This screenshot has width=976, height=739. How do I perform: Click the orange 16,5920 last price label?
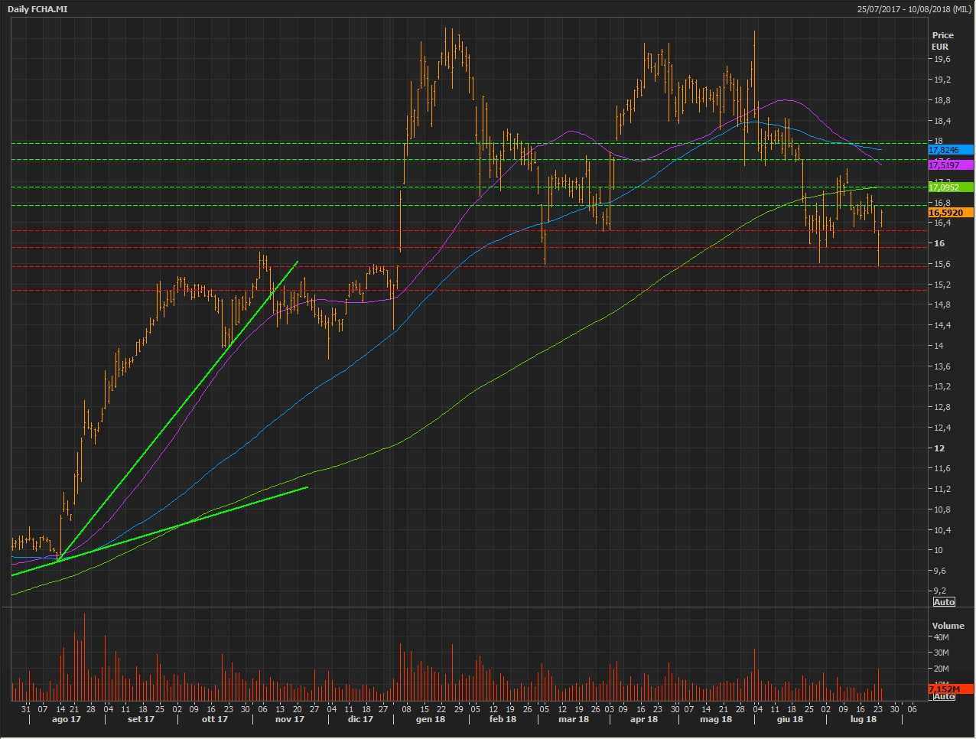950,213
